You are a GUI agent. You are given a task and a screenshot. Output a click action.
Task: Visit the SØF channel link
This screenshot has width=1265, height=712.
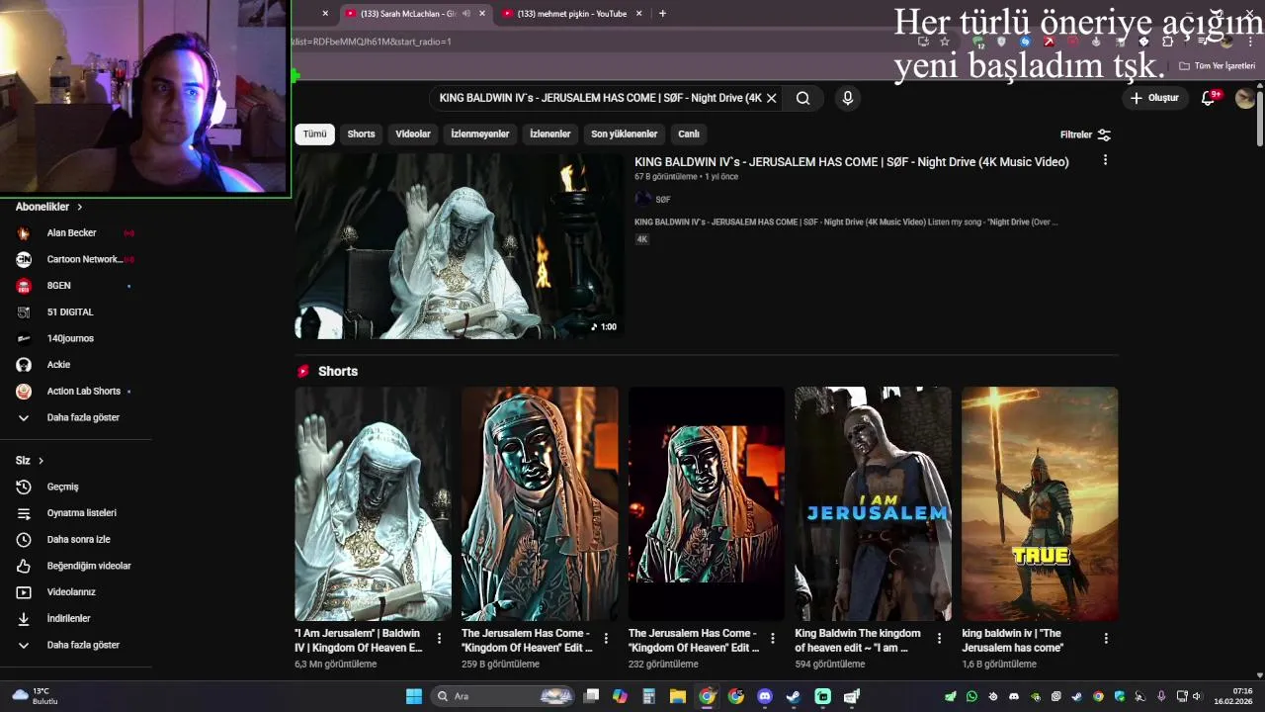(663, 200)
